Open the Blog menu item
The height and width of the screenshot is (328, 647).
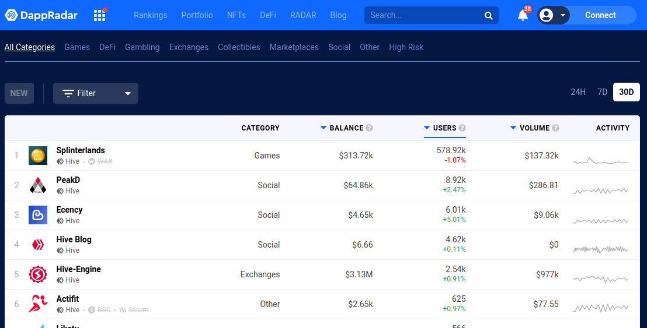338,15
